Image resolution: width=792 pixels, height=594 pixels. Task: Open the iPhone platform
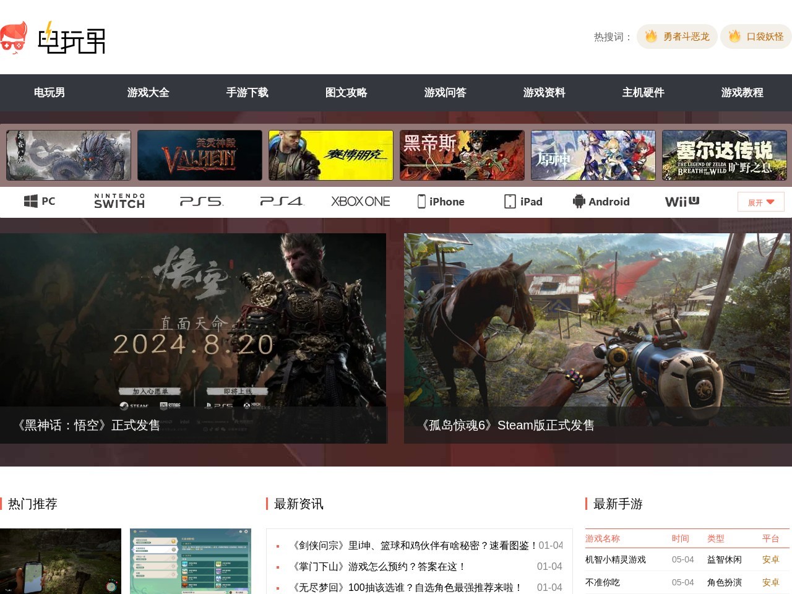coord(441,201)
